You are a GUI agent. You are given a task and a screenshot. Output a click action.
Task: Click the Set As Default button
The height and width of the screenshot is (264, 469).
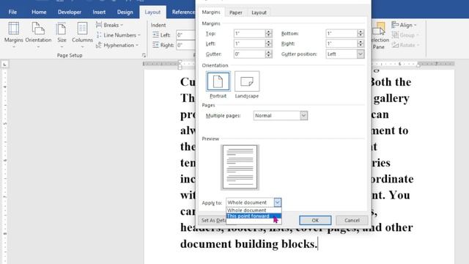[x=213, y=220]
